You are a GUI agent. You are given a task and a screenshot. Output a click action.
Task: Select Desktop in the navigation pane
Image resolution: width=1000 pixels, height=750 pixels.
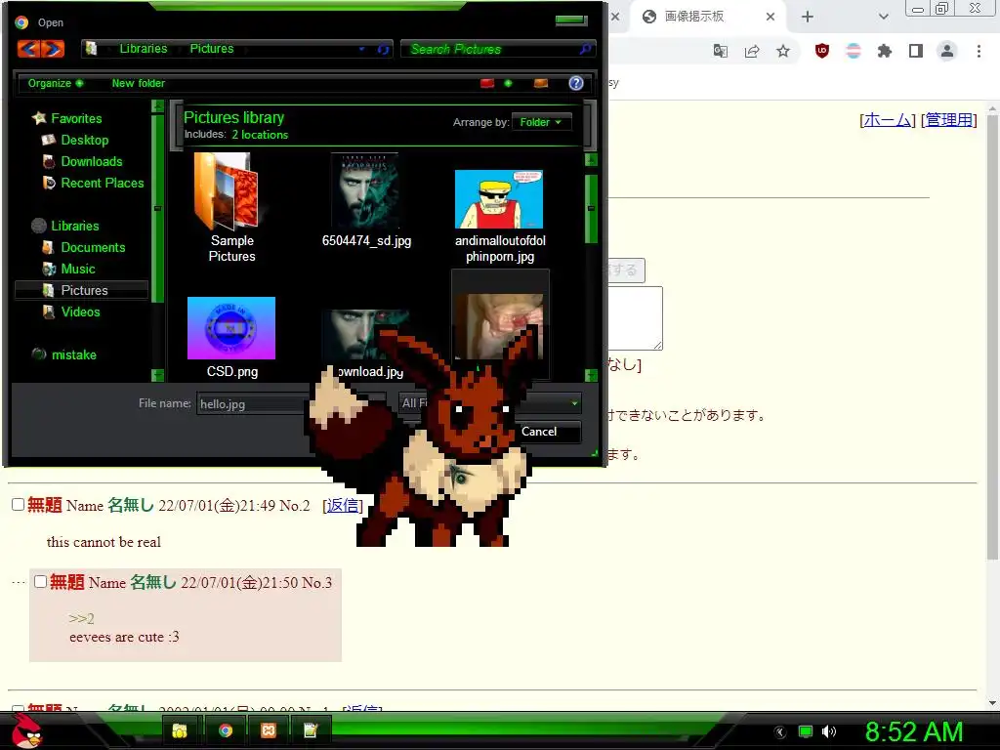point(84,140)
